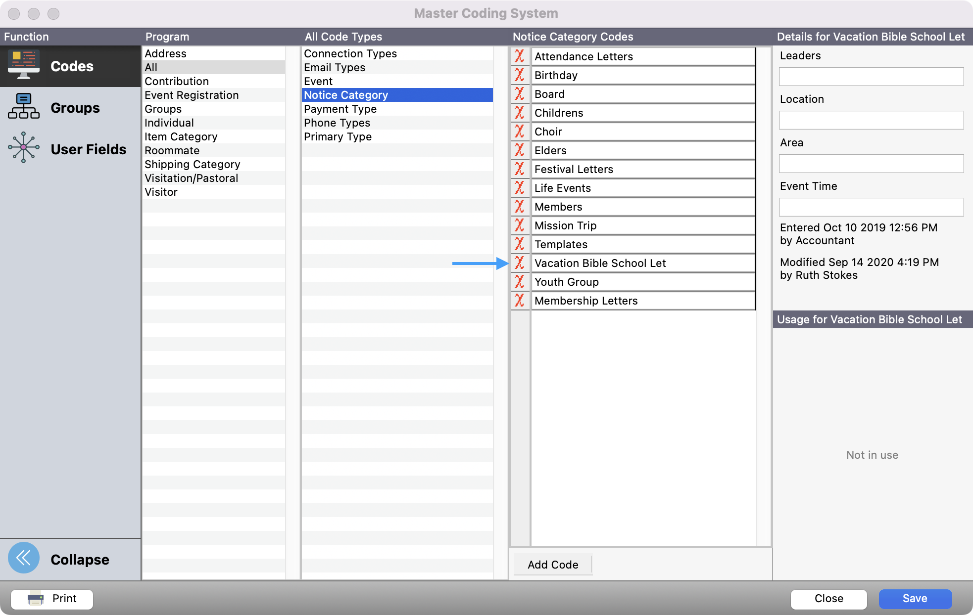Open the Groups function icon
973x615 pixels.
pos(23,106)
